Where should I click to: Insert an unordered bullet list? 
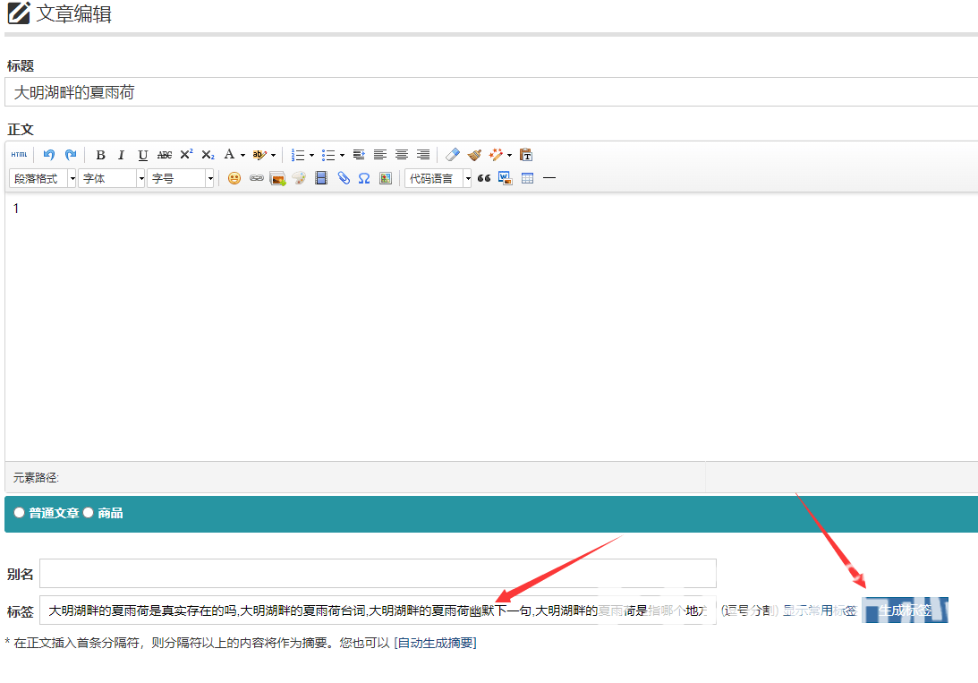click(x=328, y=155)
